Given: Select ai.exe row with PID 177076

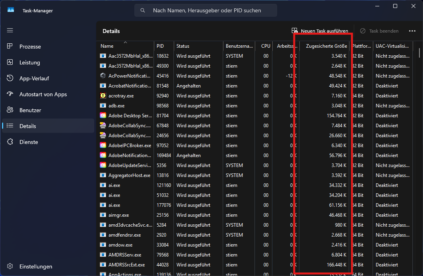Looking at the screenshot, I should pos(255,205).
